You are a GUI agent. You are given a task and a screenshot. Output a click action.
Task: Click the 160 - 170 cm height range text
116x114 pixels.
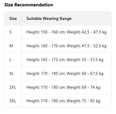53,46
